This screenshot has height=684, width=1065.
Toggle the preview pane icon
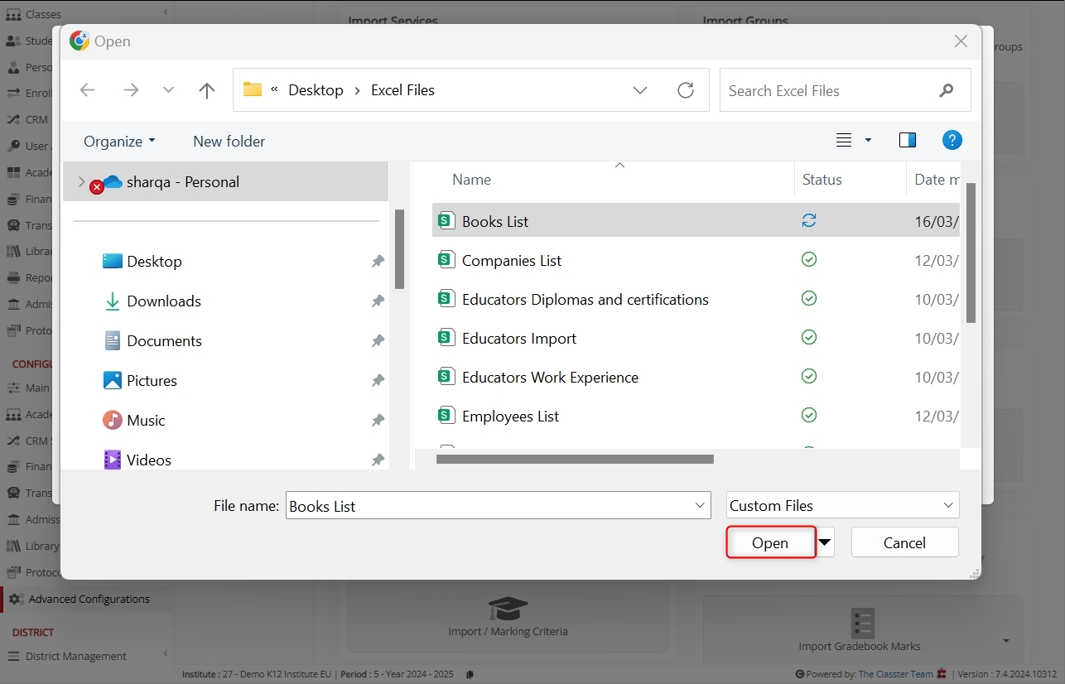tap(908, 141)
